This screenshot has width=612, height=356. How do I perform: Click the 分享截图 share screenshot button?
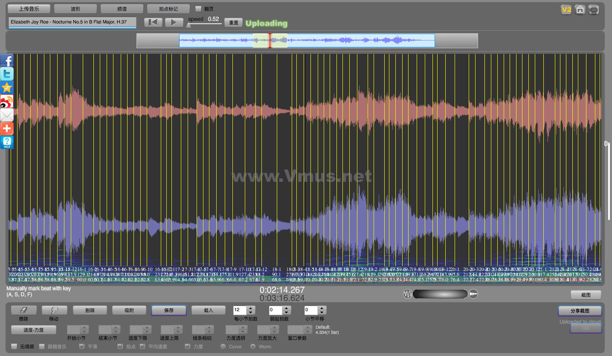pos(580,311)
